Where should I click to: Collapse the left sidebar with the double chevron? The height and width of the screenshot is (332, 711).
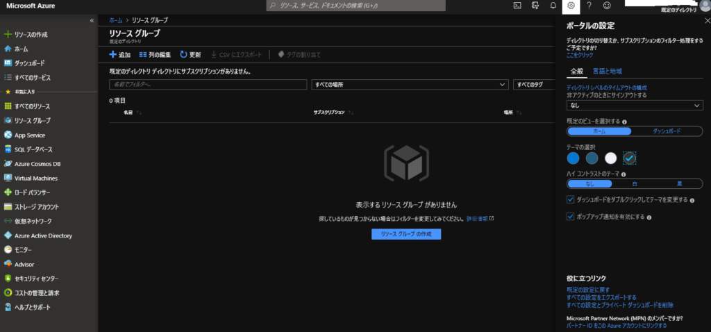pos(92,21)
